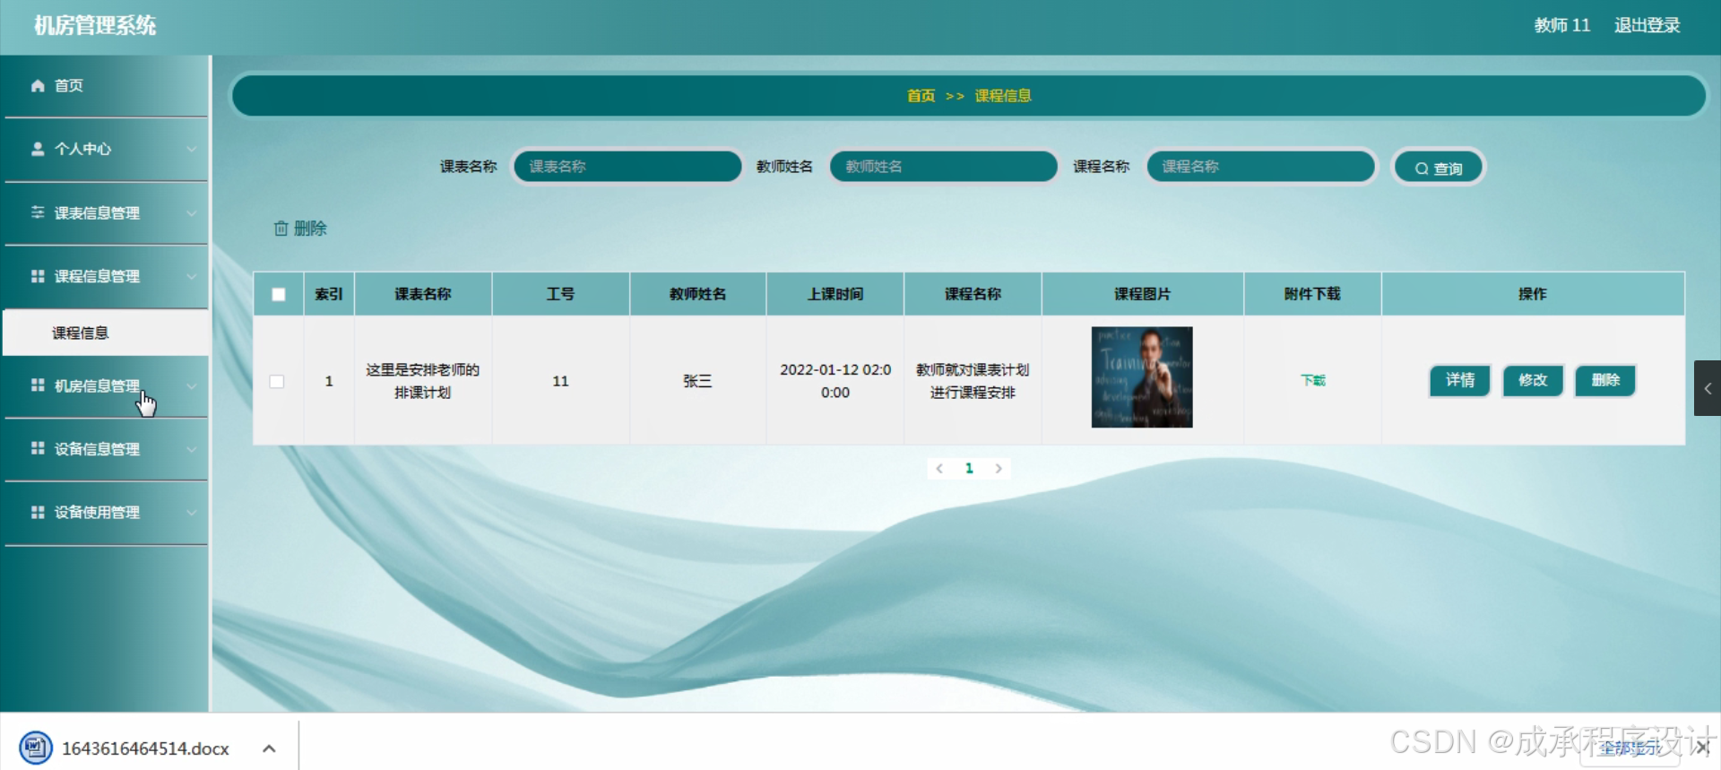Image resolution: width=1721 pixels, height=770 pixels.
Task: Expand the 个人中心 menu chevron
Action: (191, 149)
